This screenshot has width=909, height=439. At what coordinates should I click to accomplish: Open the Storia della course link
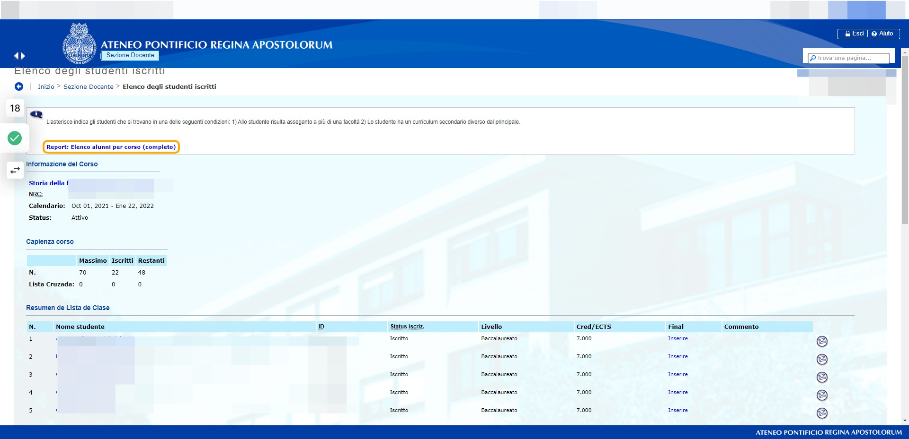pyautogui.click(x=48, y=183)
